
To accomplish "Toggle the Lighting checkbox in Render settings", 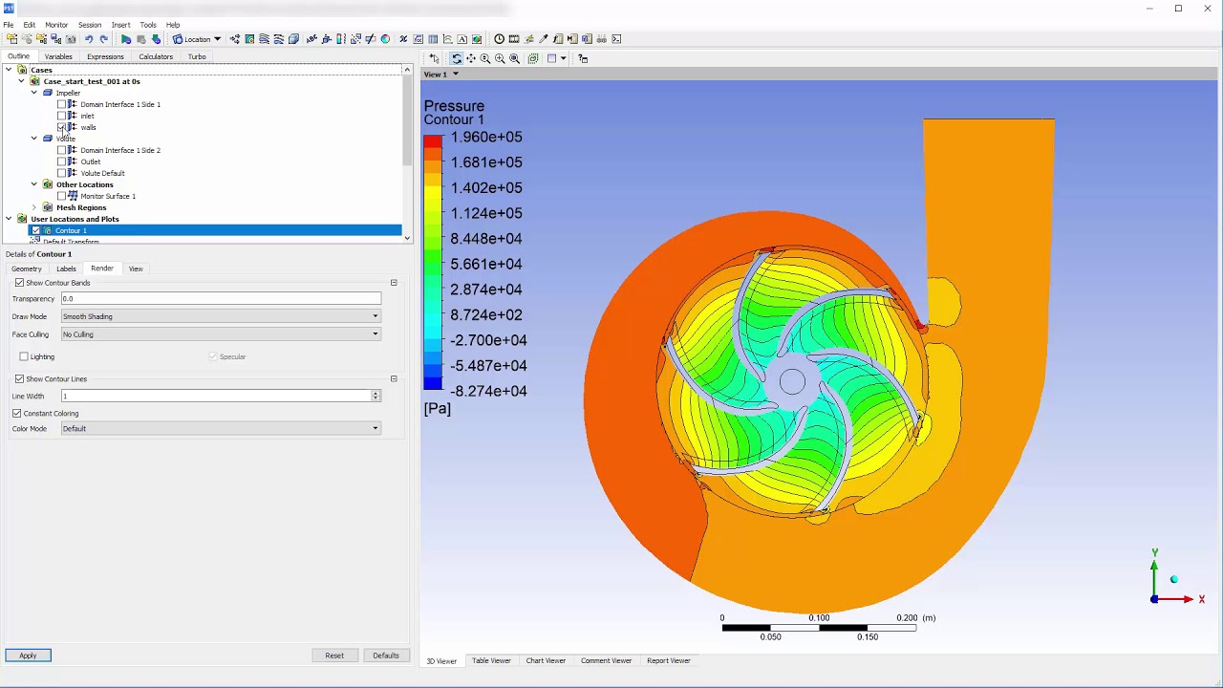I will pos(23,356).
